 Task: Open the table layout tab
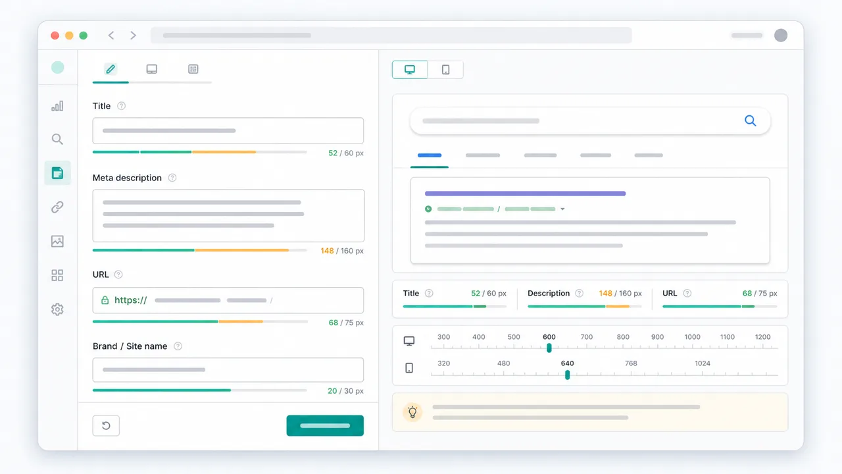coord(193,69)
